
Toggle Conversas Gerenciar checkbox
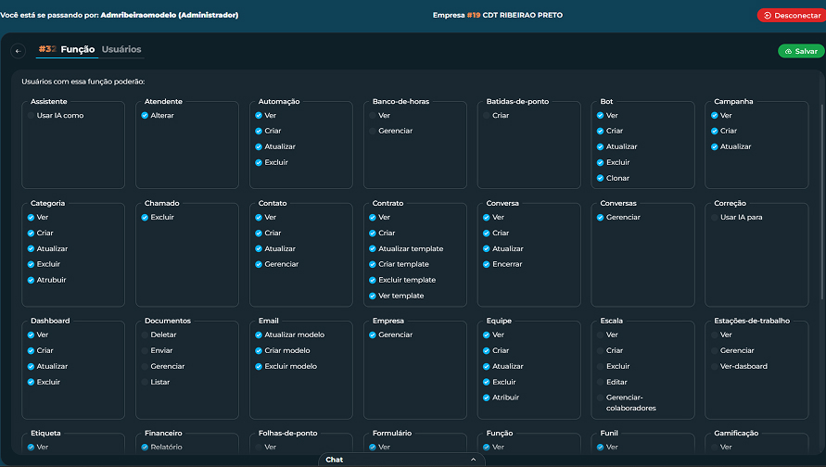pyautogui.click(x=600, y=218)
